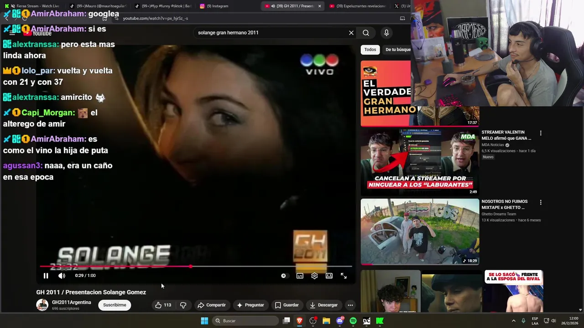The image size is (584, 328).
Task: Clear the search box with X
Action: 351,33
